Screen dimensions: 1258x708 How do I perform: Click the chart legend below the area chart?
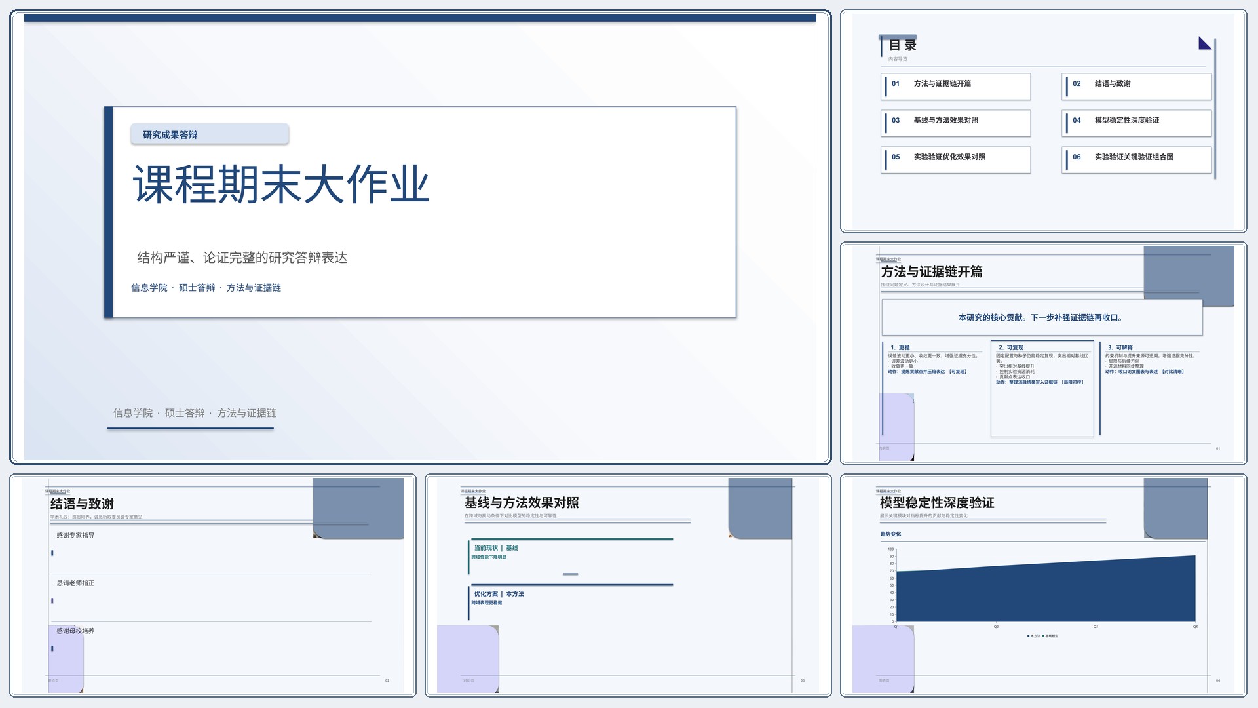click(x=1042, y=636)
